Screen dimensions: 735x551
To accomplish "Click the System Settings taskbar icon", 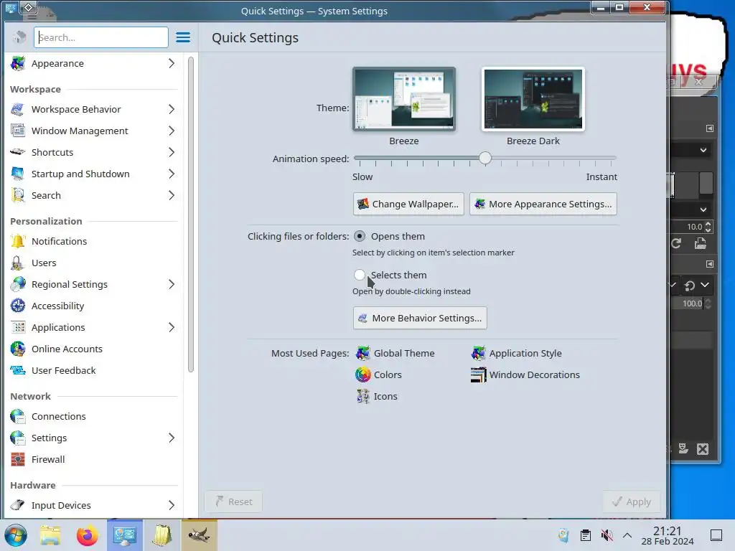I will tap(125, 535).
